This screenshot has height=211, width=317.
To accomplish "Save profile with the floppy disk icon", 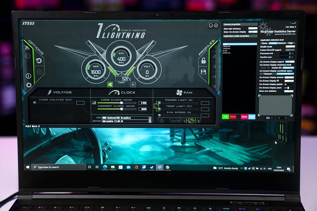I will 203,72.
